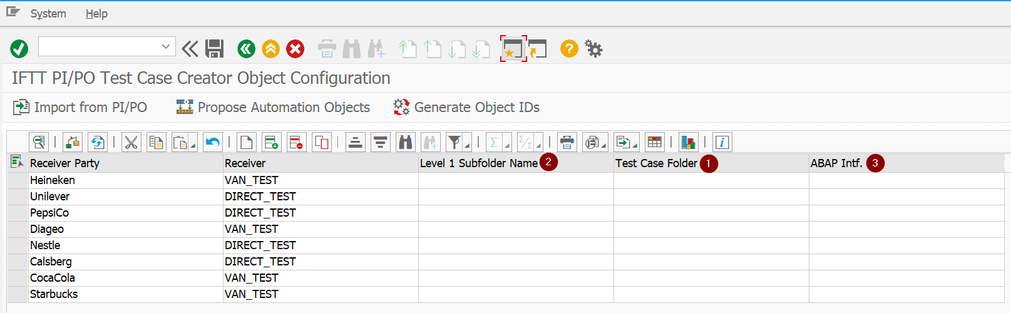The width and height of the screenshot is (1011, 313).
Task: Save using the floppy disk icon
Action: coord(215,48)
